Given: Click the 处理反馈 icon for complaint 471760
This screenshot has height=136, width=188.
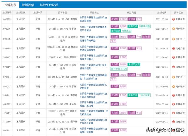Looking at the screenshot, I should 173,122.
